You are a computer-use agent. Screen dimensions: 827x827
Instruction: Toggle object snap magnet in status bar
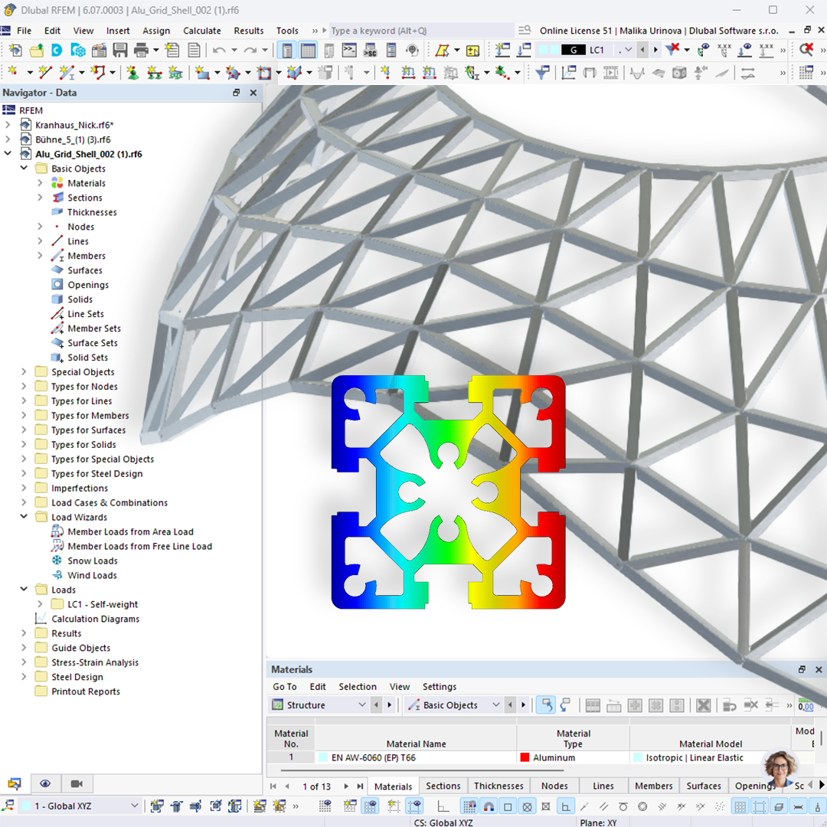(x=488, y=806)
